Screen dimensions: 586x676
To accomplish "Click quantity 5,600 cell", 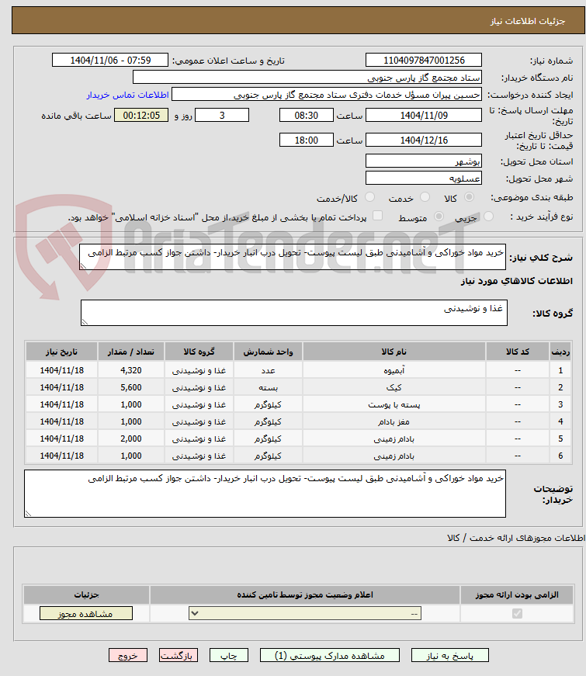I will click(131, 387).
